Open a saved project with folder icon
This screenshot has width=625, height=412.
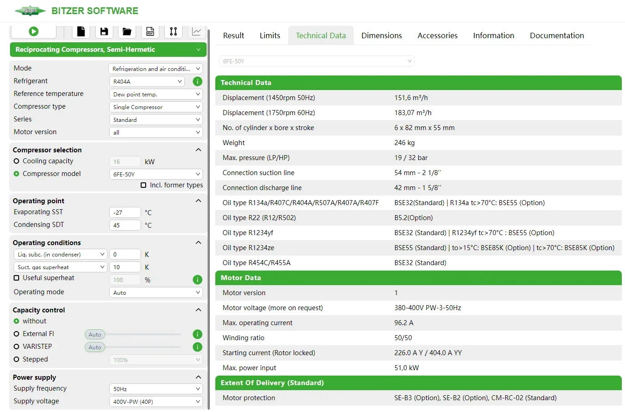[x=127, y=31]
